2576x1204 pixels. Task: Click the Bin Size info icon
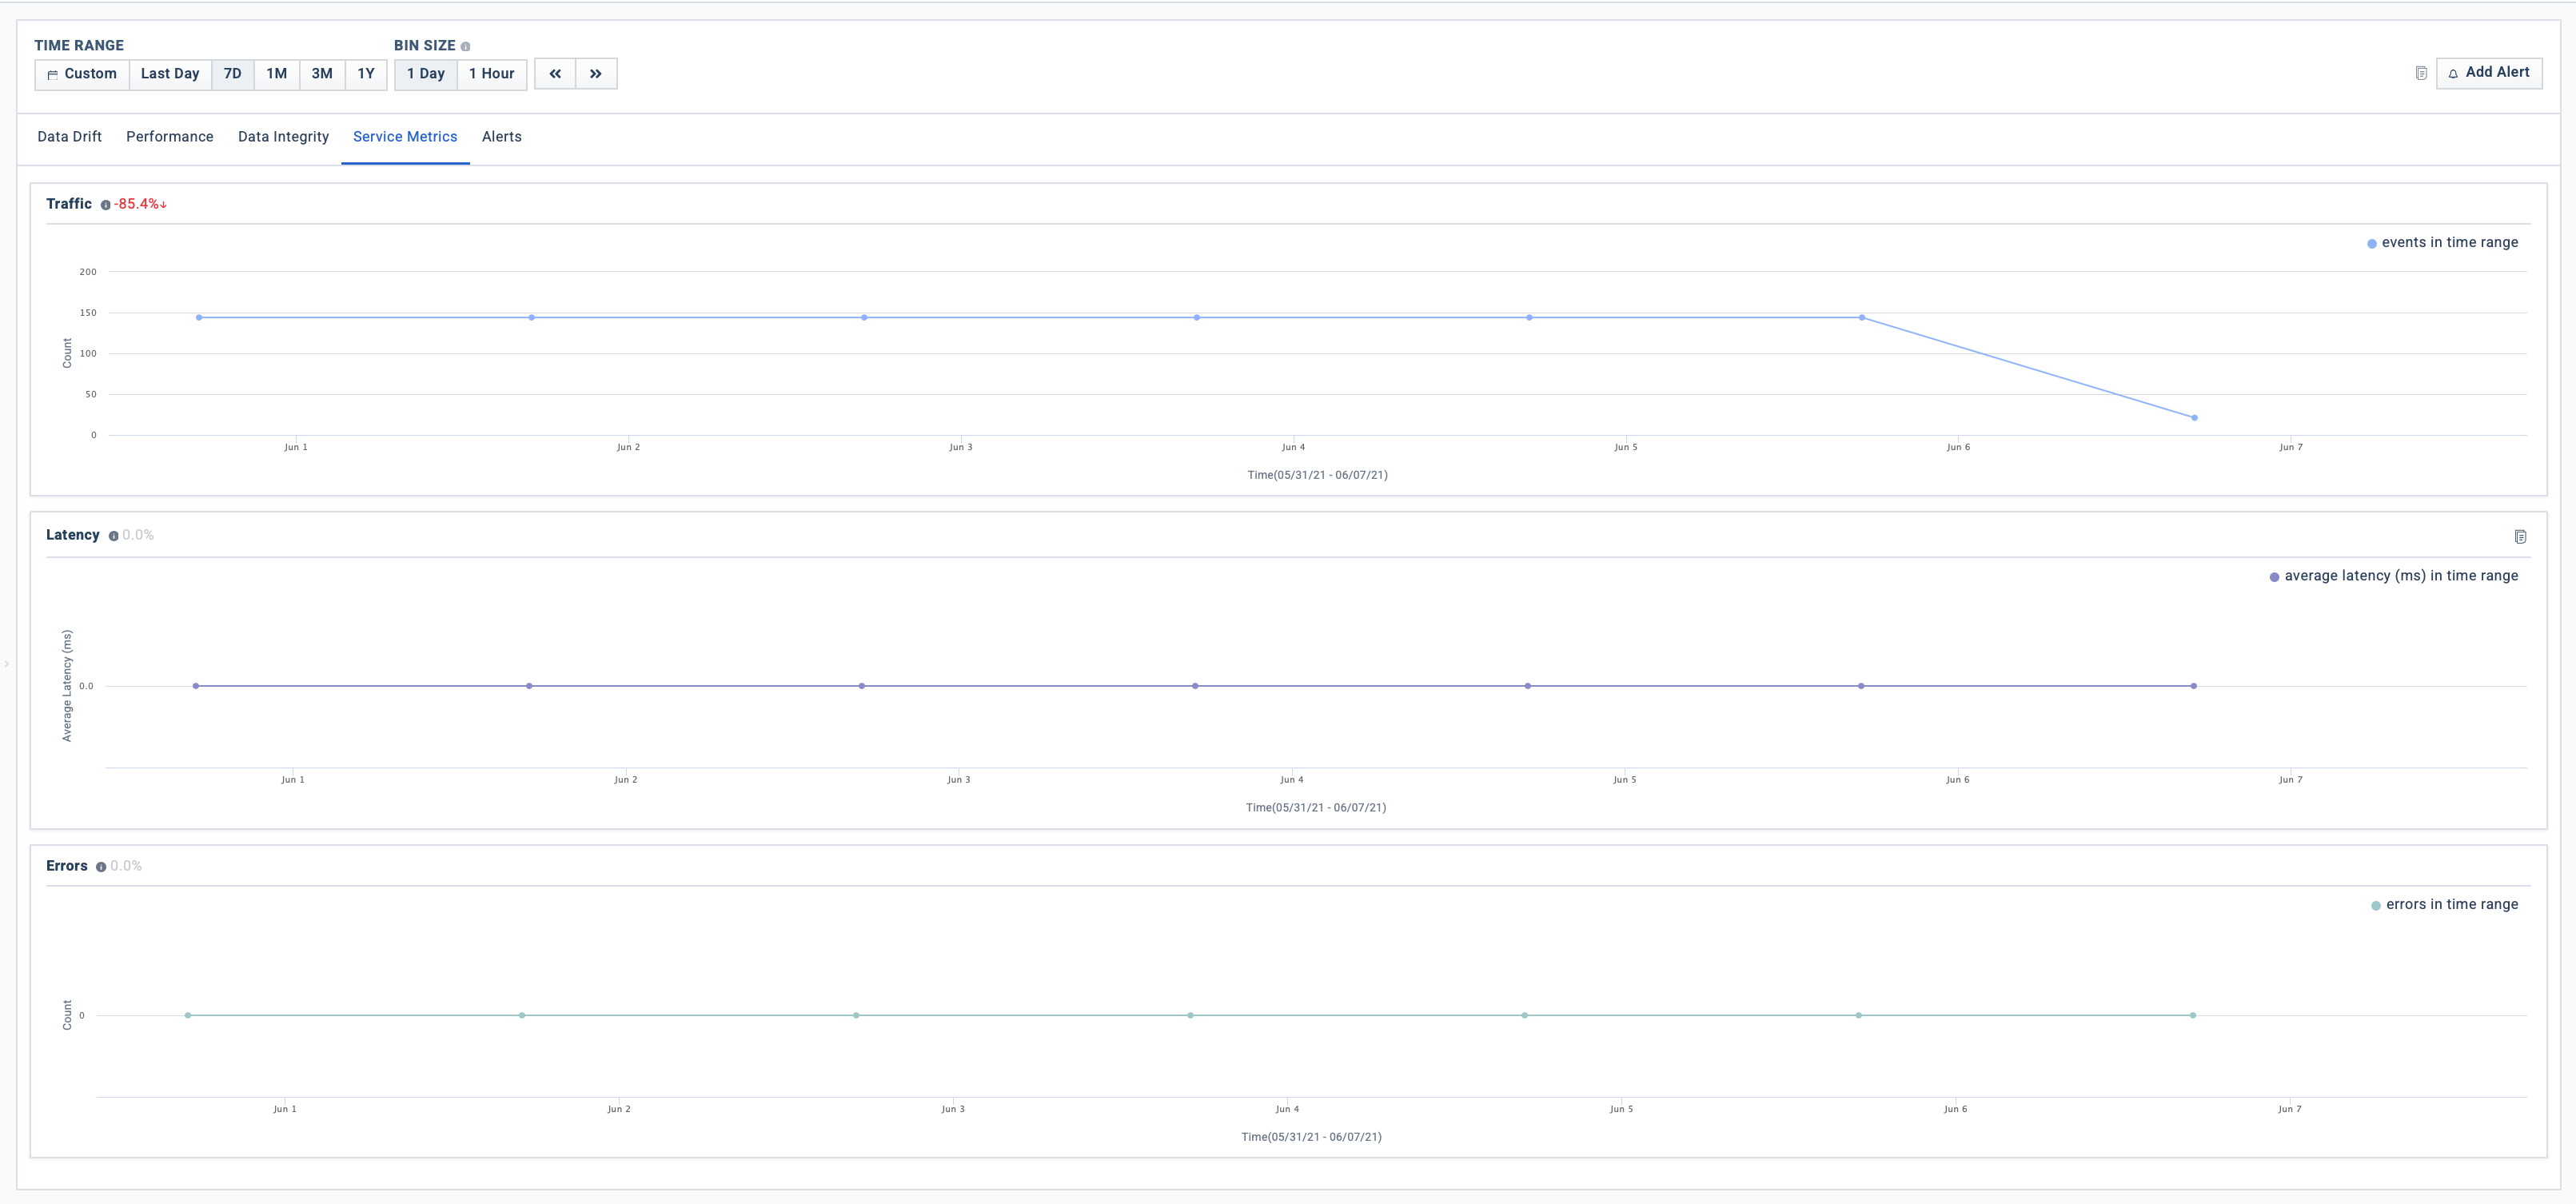465,47
